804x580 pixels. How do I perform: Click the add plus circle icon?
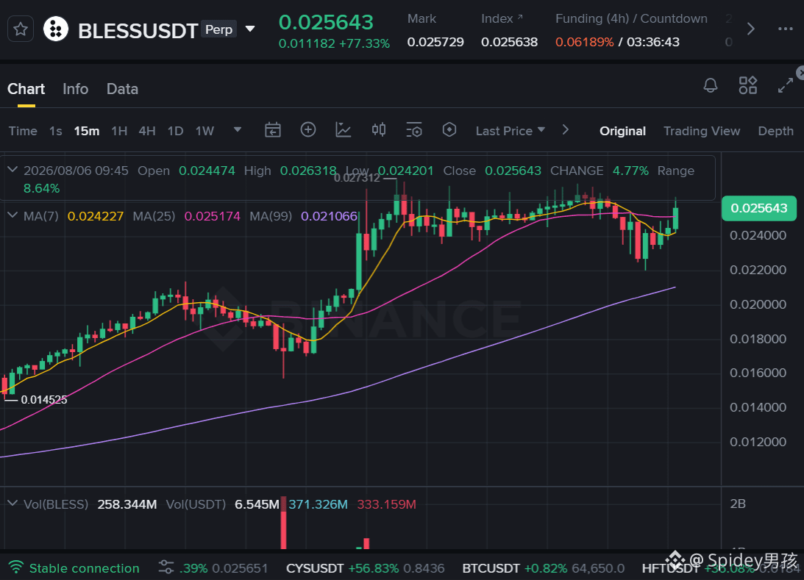click(x=307, y=129)
